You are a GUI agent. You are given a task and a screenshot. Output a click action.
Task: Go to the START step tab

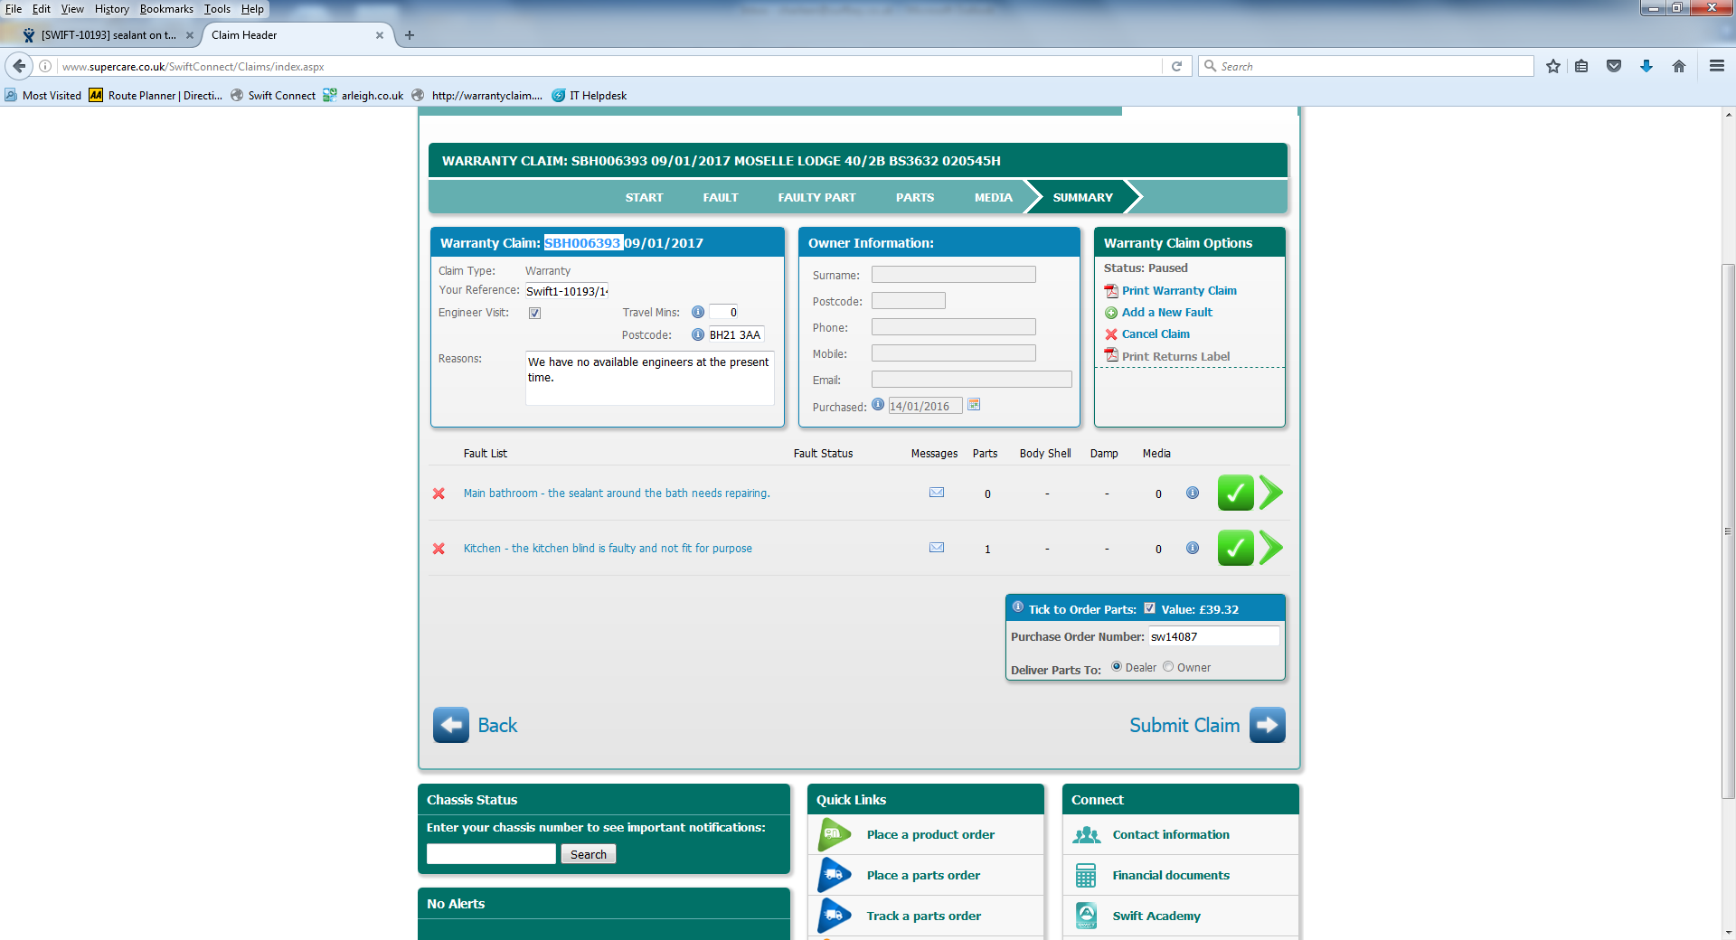tap(644, 197)
